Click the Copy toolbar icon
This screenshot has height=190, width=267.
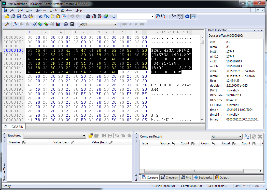(47, 16)
